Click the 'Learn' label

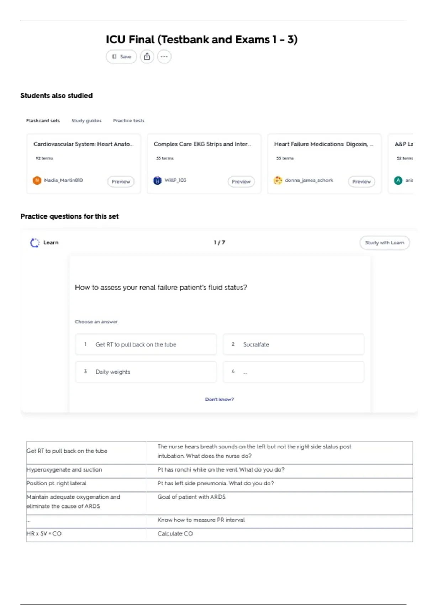[51, 243]
